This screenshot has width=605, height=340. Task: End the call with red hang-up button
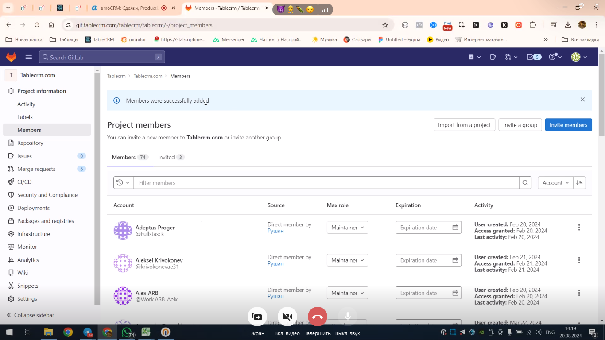[x=317, y=317]
